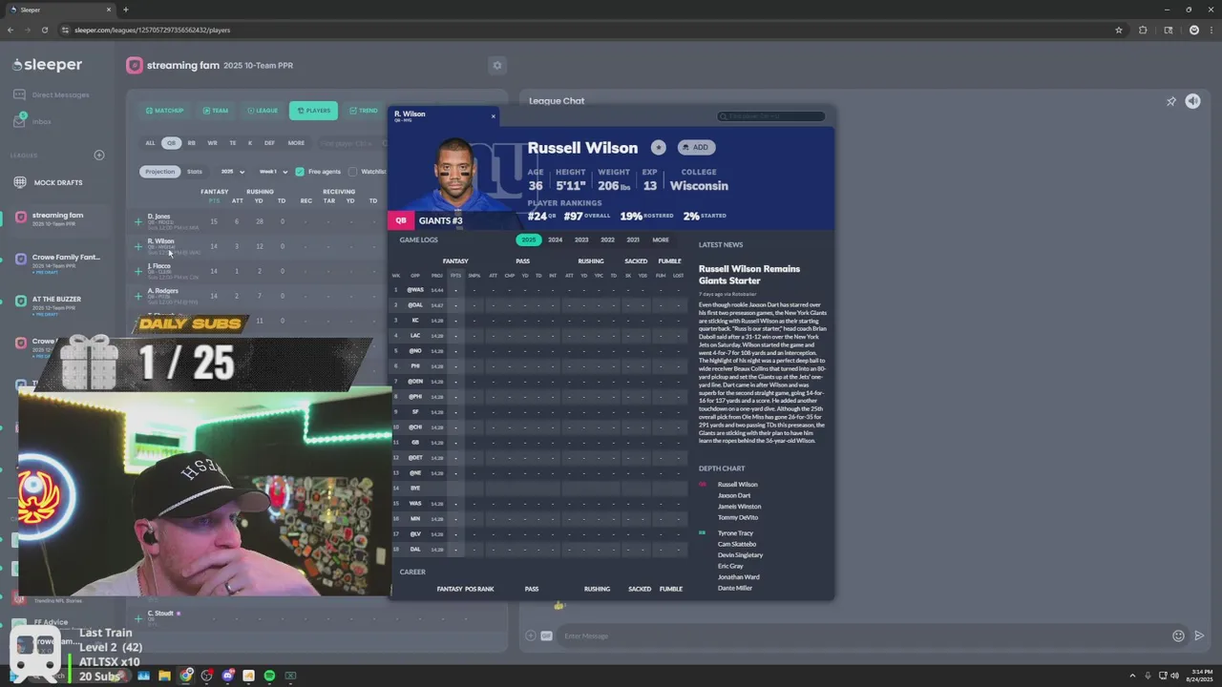Select Jameis Winston in depth chart
The width and height of the screenshot is (1222, 687).
pos(739,507)
